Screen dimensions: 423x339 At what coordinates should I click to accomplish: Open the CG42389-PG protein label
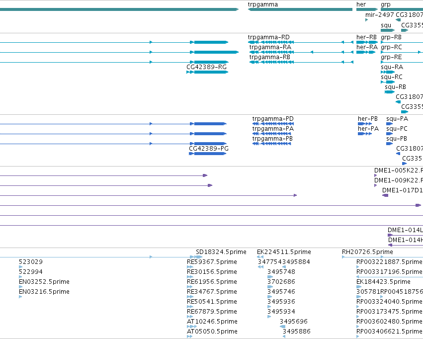point(209,148)
